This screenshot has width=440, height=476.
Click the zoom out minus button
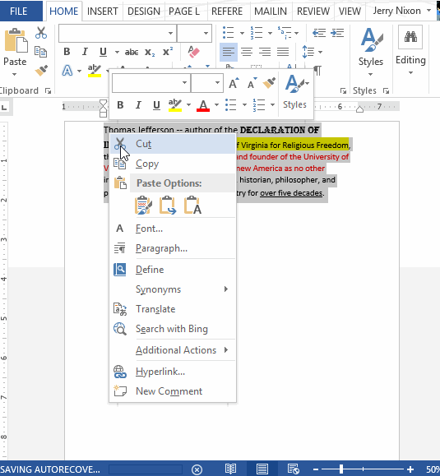point(316,469)
